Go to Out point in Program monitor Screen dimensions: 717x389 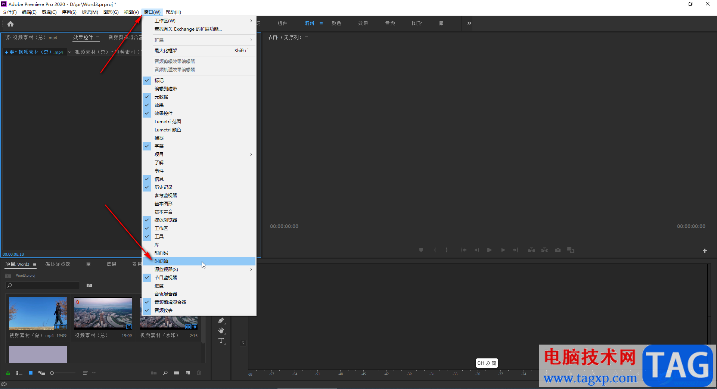515,250
